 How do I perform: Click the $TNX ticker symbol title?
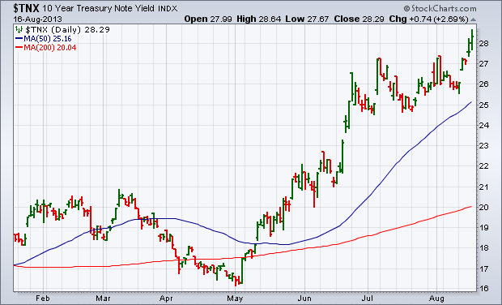[x=26, y=7]
